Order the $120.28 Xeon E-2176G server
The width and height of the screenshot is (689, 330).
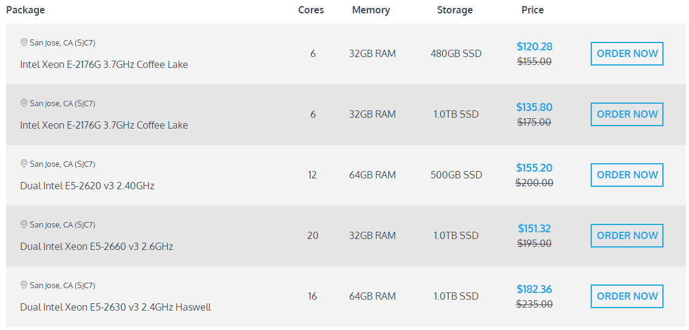[x=626, y=53]
